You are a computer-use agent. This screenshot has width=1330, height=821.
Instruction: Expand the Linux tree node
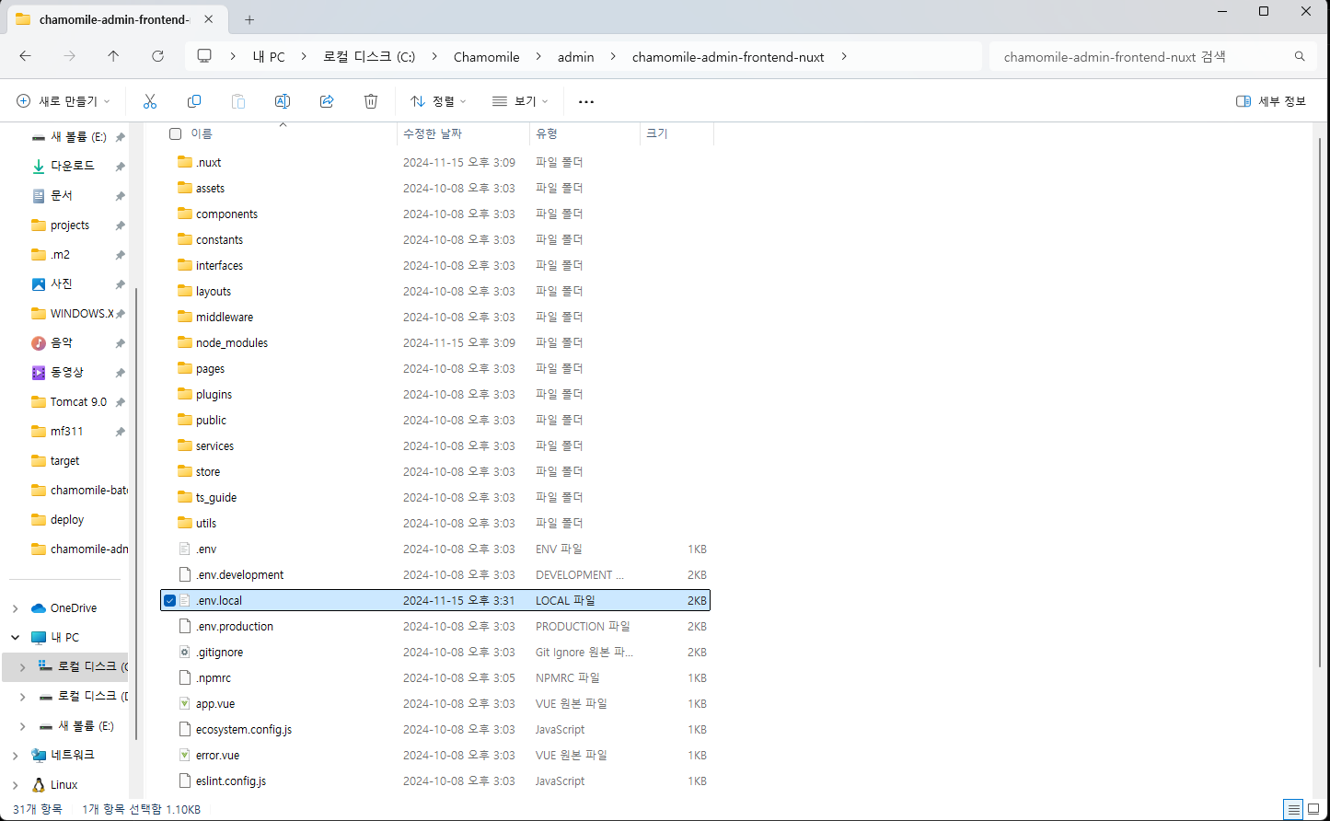click(x=16, y=784)
